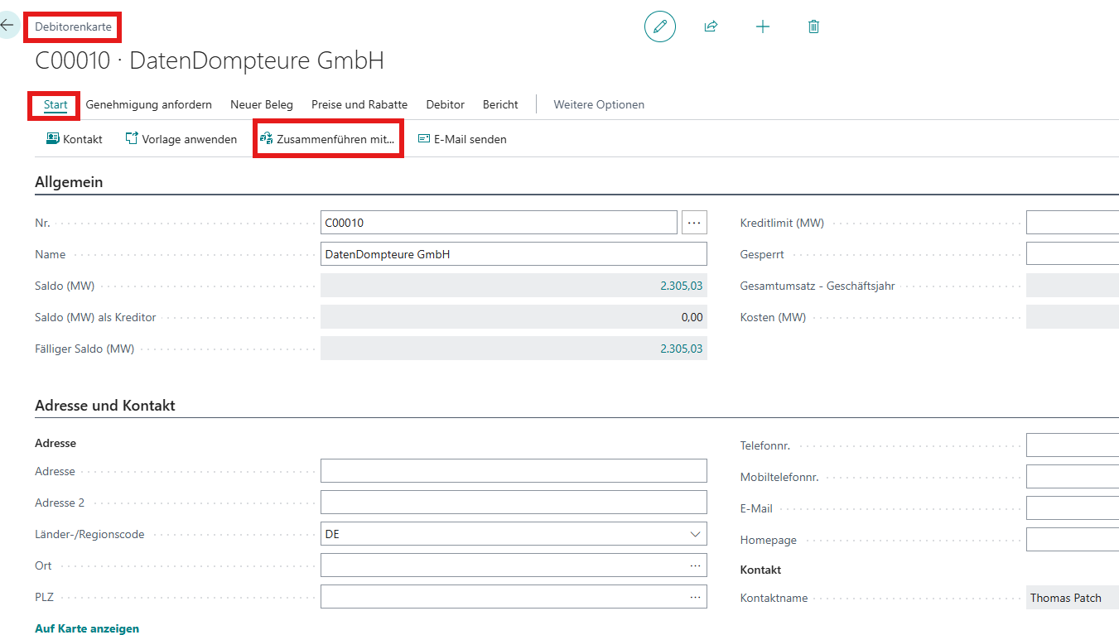Open the Kontakt action

click(x=75, y=139)
